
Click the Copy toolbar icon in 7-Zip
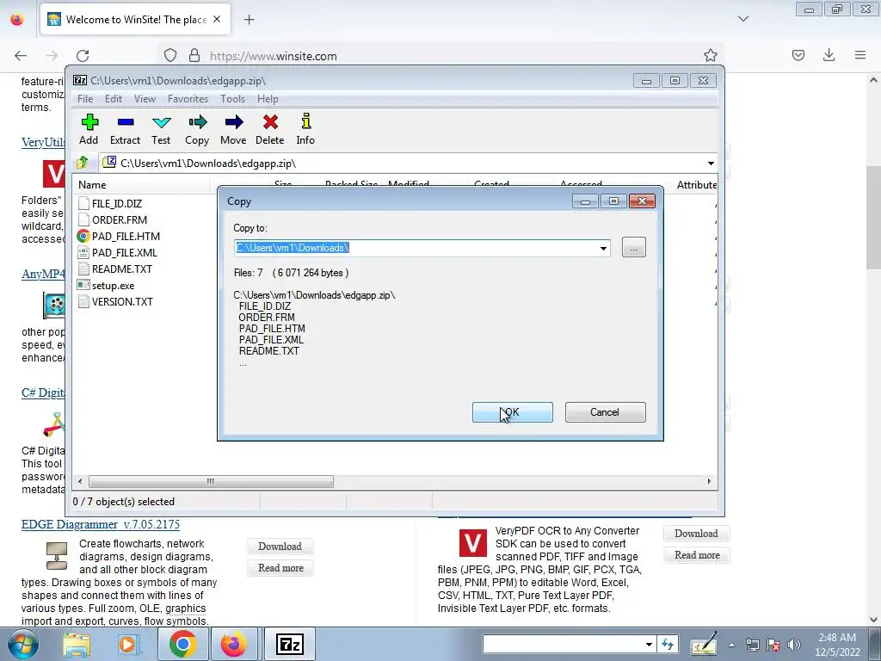click(197, 129)
